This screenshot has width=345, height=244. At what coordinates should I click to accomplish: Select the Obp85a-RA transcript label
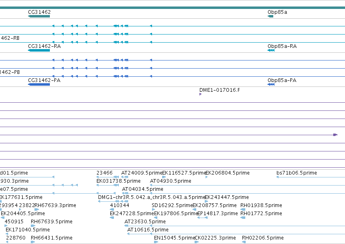coord(282,46)
